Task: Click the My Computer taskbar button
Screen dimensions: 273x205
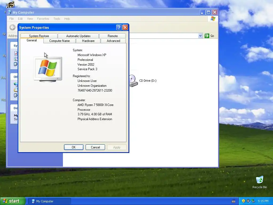Action: click(50, 201)
